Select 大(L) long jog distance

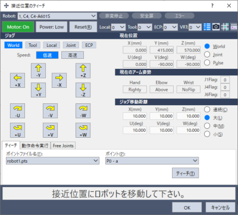[x=207, y=118]
